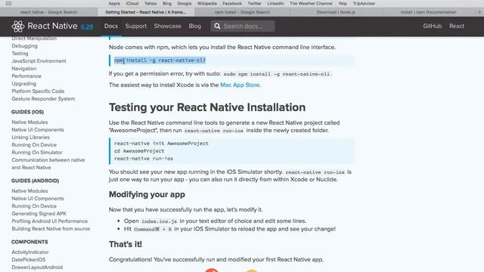Click the npm install react-native-cli code block
Image resolution: width=484 pixels, height=272 pixels.
coord(232,60)
